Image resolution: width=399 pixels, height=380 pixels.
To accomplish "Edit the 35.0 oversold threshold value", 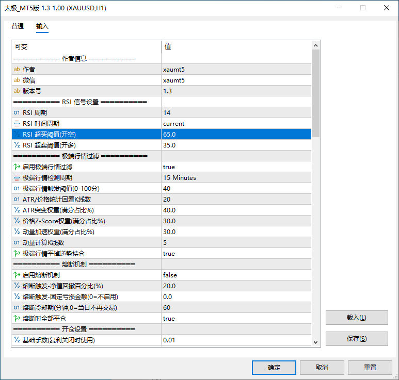I will pyautogui.click(x=236, y=145).
